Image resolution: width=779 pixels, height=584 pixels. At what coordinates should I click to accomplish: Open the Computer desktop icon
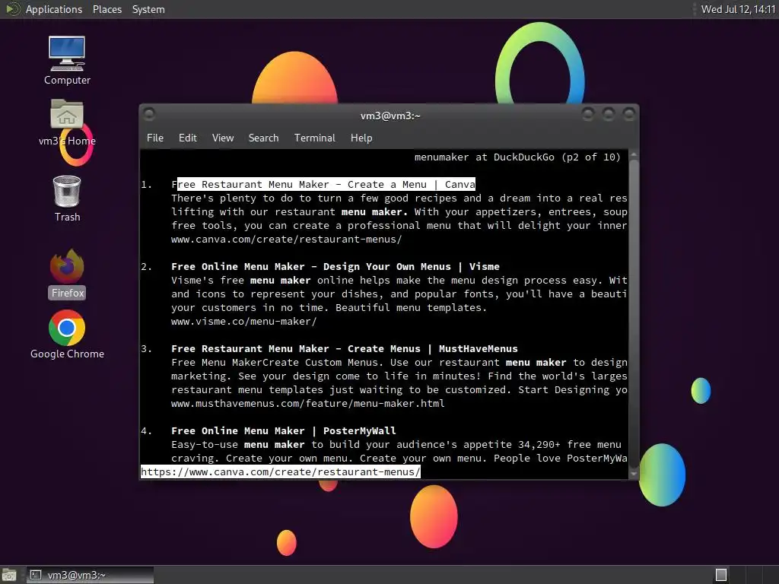(x=67, y=60)
